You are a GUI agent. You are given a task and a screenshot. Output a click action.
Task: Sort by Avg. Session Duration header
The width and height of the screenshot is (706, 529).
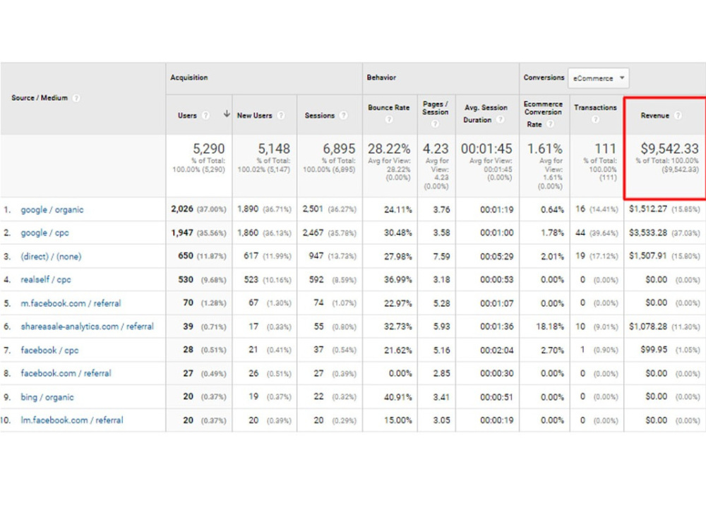click(x=486, y=114)
